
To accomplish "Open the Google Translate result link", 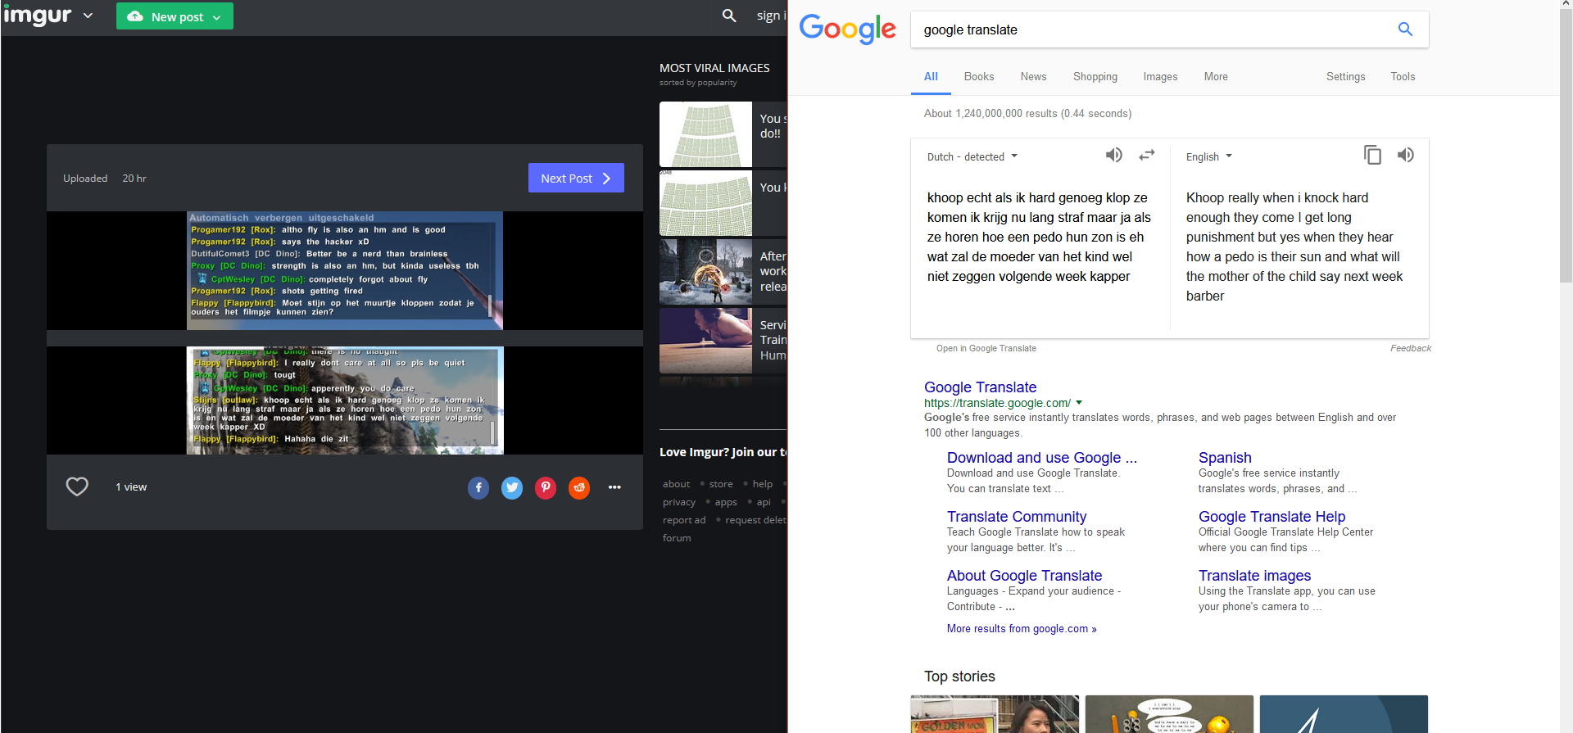I will (x=980, y=387).
